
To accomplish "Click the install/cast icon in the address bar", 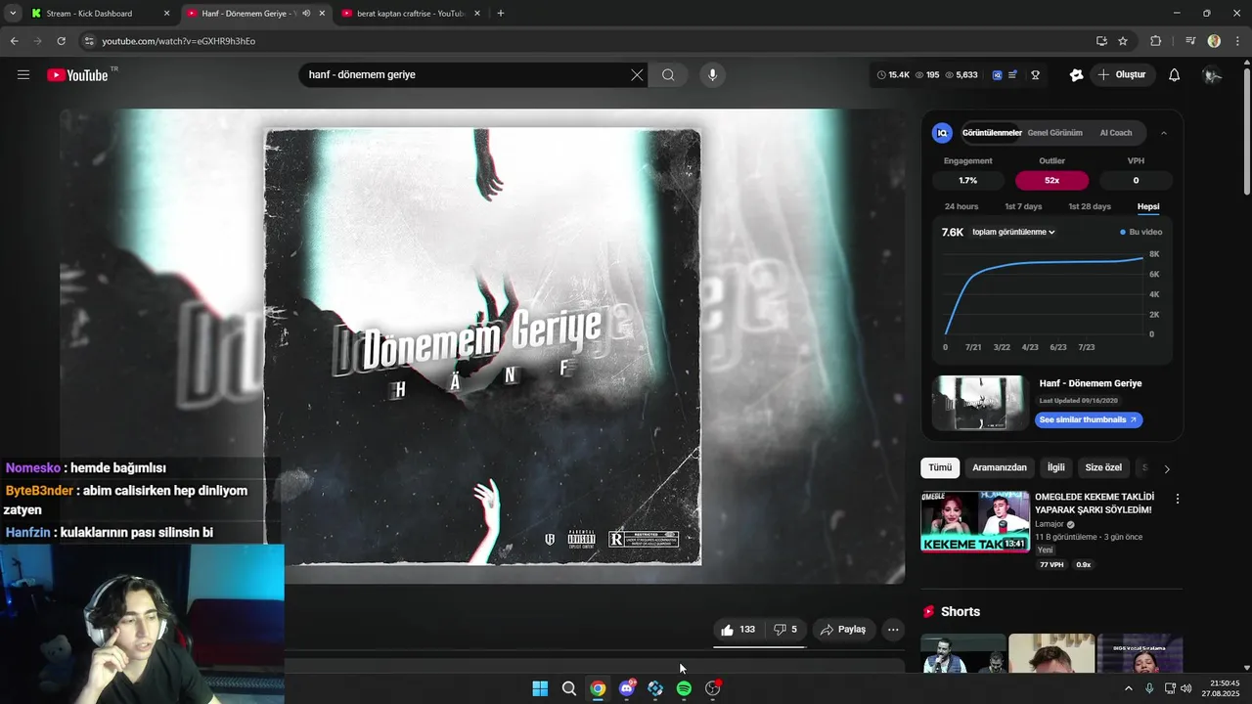I will [1101, 41].
